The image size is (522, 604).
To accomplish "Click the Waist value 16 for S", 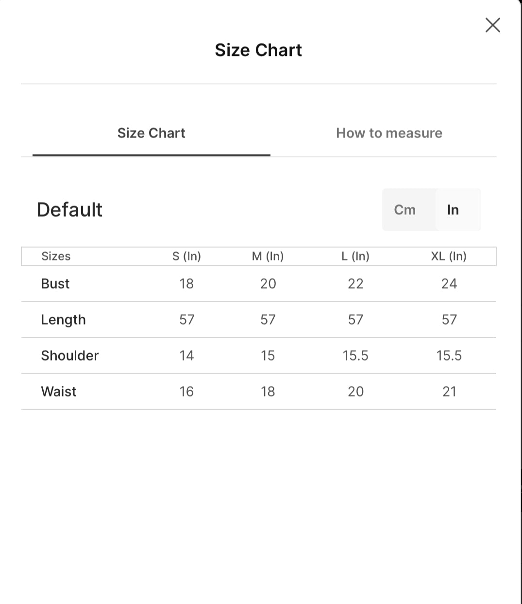I will pos(186,392).
